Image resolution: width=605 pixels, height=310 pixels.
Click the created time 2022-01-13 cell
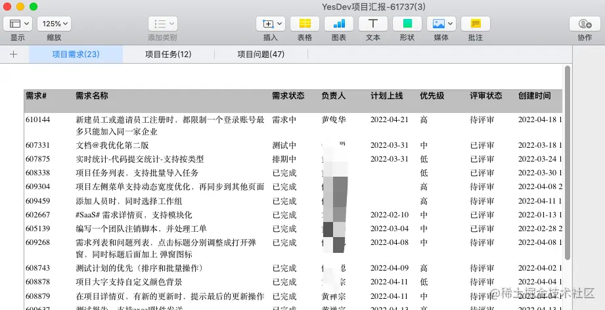(540, 215)
